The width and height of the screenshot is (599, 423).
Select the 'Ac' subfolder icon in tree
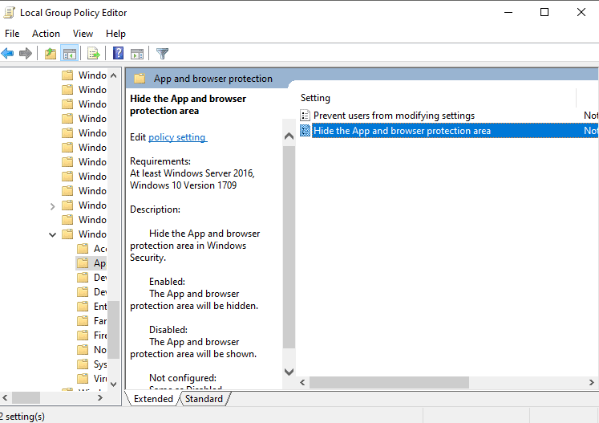pos(83,249)
